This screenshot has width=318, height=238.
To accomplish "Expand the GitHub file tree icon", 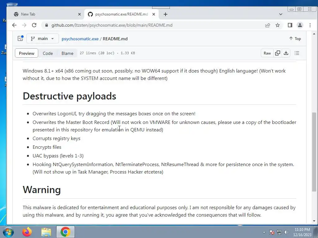I will pyautogui.click(x=20, y=38).
